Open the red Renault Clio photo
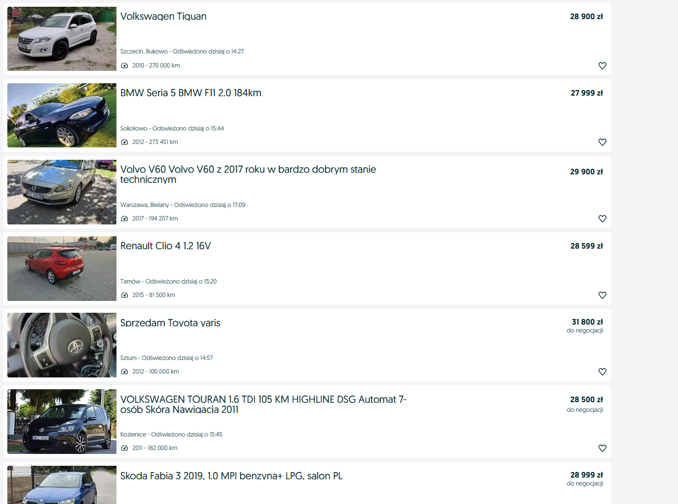This screenshot has width=678, height=504. click(x=62, y=268)
